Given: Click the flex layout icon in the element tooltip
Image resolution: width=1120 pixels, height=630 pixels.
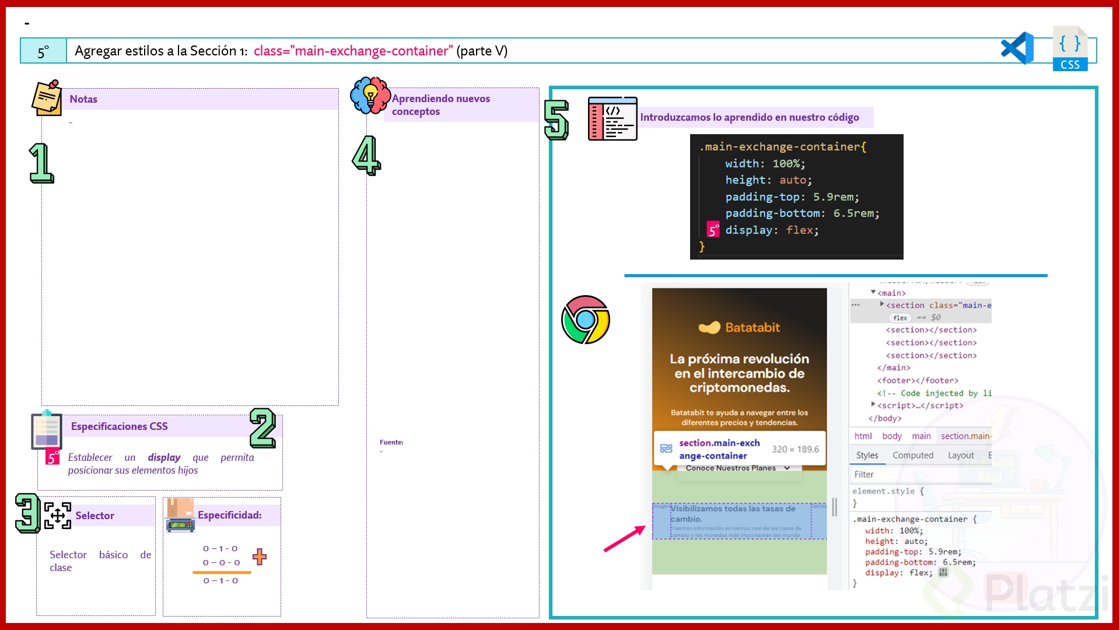Looking at the screenshot, I should click(x=666, y=449).
